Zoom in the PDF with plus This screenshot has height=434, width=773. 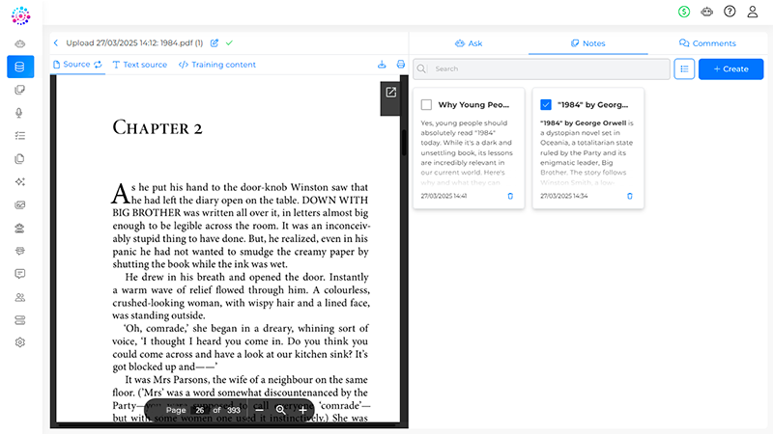(302, 409)
